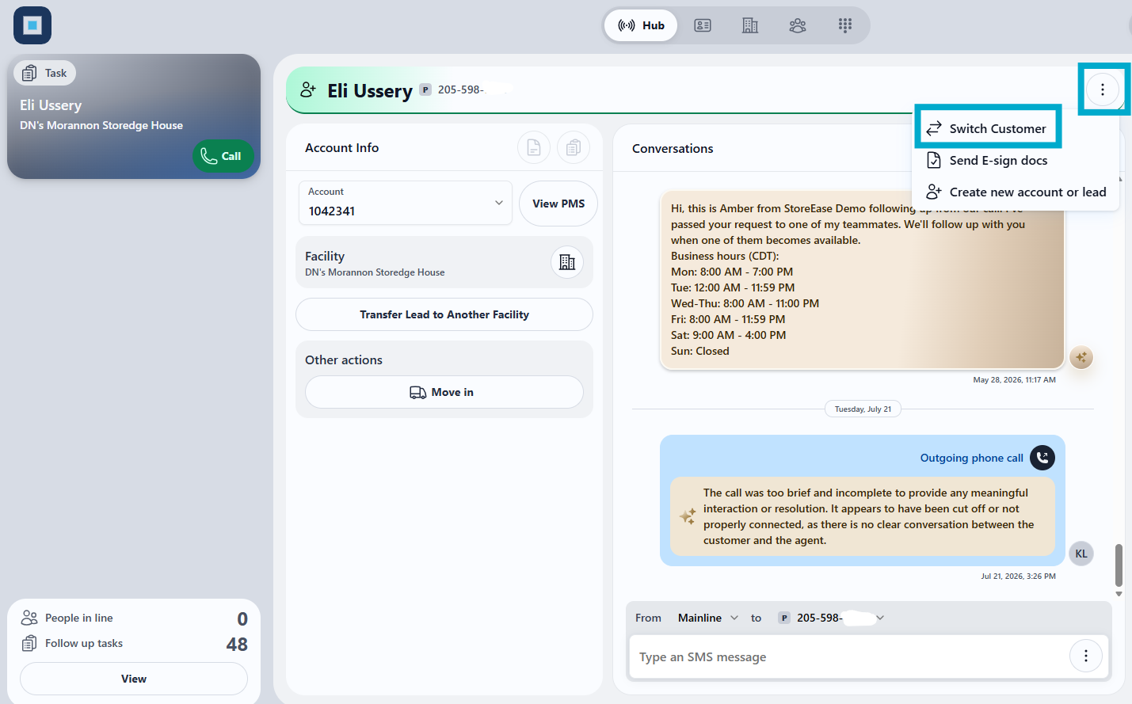Click the Conversations panel heading
The image size is (1132, 704).
(x=673, y=148)
